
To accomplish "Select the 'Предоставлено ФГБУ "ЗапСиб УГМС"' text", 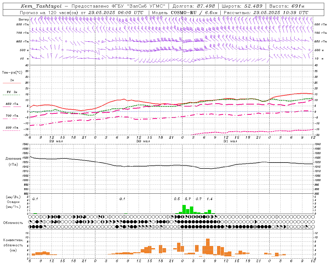I will point(118,6).
